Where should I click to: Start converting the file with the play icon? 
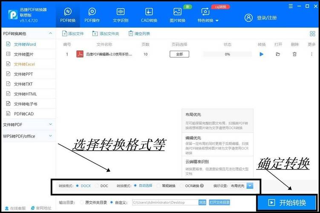[262, 54]
